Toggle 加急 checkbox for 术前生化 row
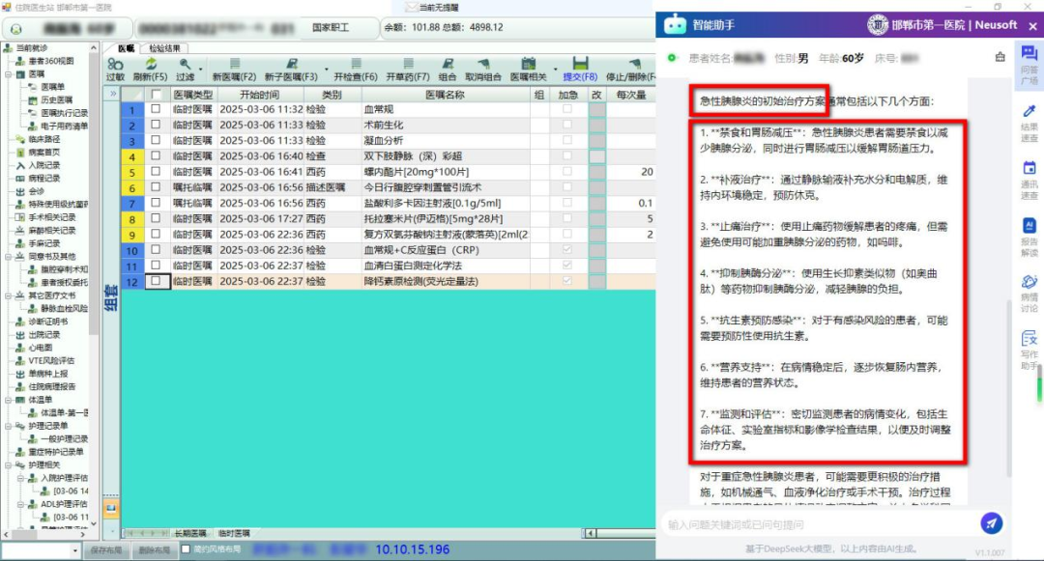This screenshot has height=561, width=1044. (x=566, y=125)
